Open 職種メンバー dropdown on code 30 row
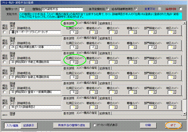Viewport: 188px width, 132px height. click(x=135, y=62)
